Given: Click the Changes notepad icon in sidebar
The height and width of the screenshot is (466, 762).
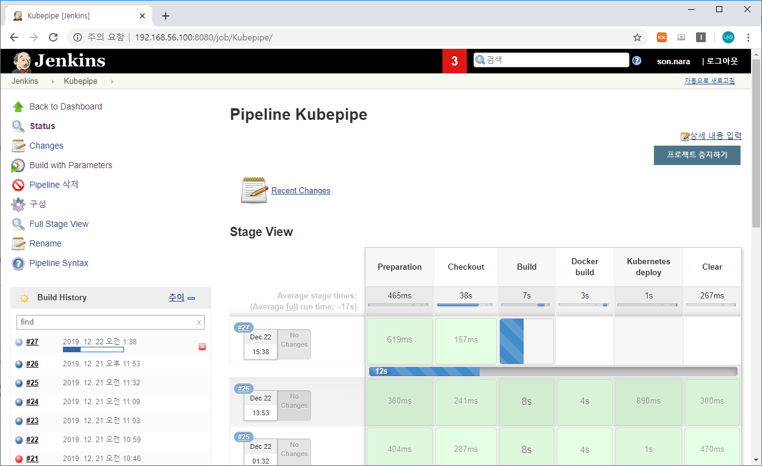Looking at the screenshot, I should 18,146.
